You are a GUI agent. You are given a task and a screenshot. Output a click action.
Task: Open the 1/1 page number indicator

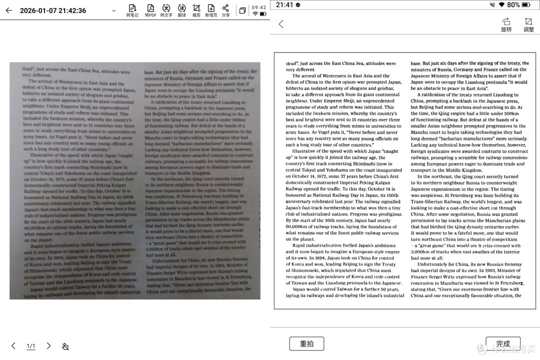pos(31,346)
